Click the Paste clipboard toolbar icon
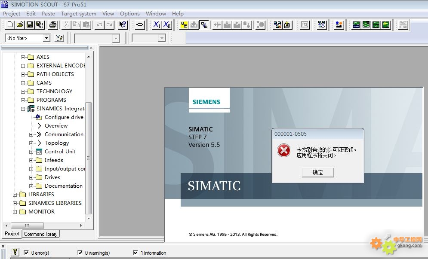The height and width of the screenshot is (259, 428). 86,25
